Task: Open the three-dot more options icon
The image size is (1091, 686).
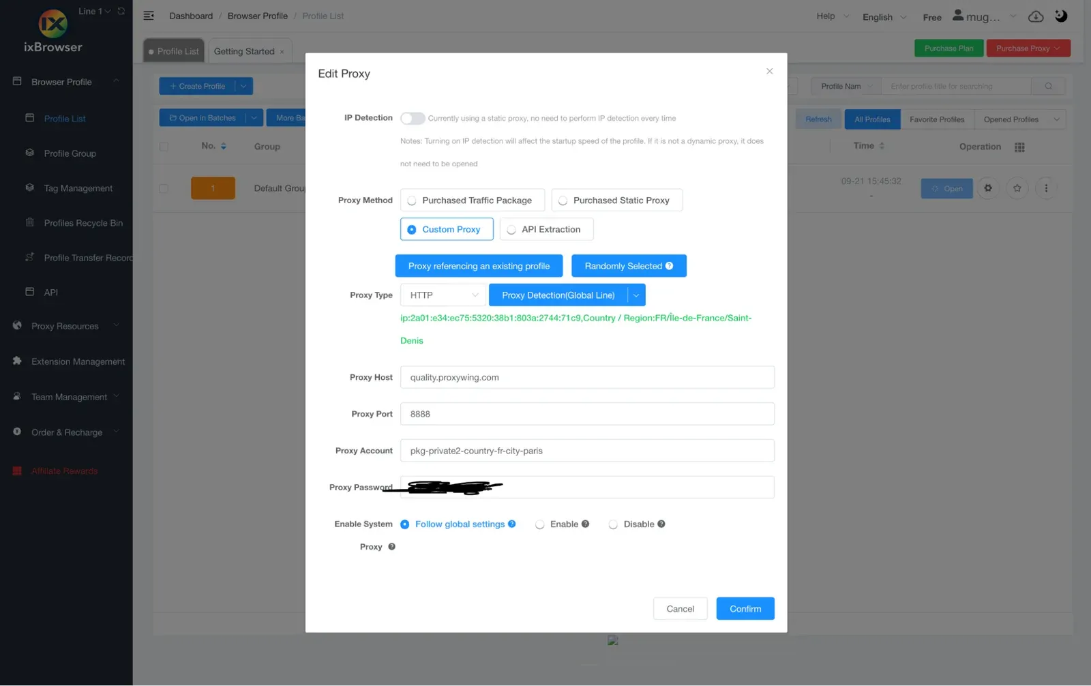Action: coord(1046,188)
